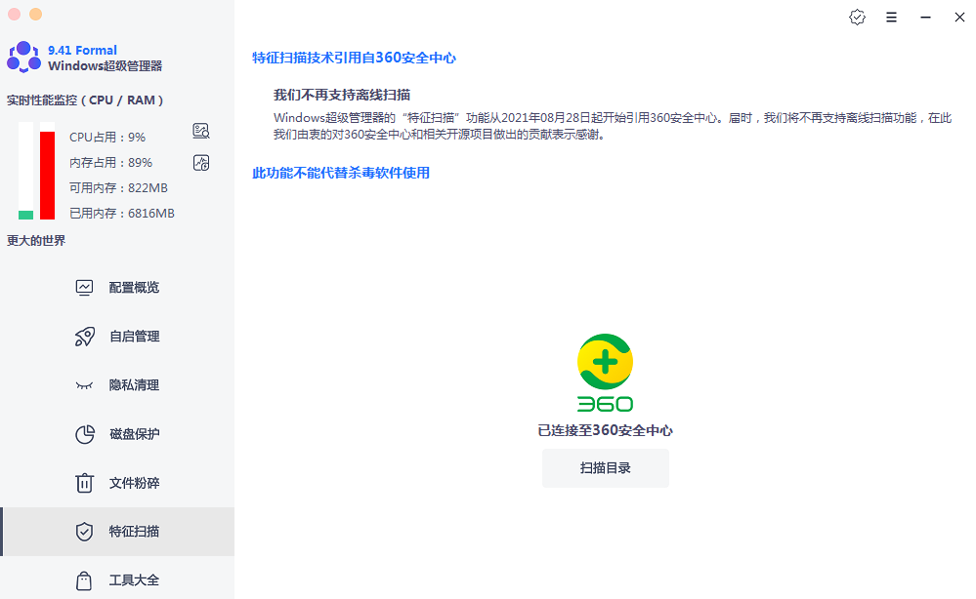The width and height of the screenshot is (976, 599).
Task: Click the green CPU usage bar
Action: 25,215
